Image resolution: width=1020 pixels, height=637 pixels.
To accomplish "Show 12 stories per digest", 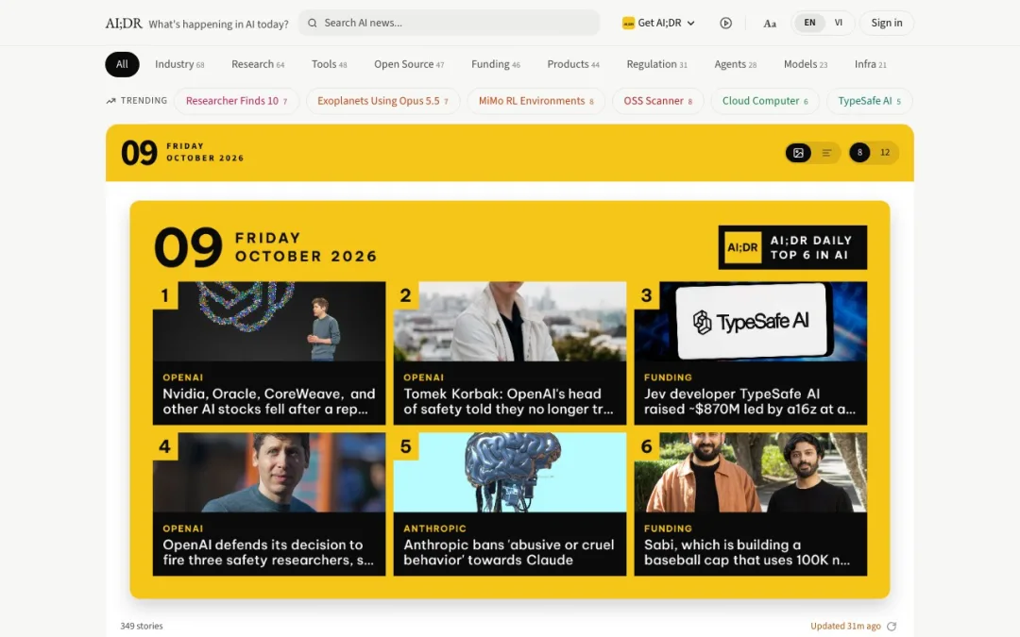I will pyautogui.click(x=885, y=152).
